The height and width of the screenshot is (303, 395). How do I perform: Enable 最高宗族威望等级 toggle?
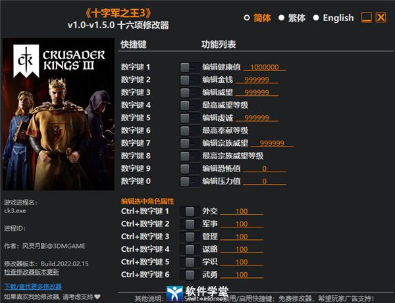(x=190, y=156)
